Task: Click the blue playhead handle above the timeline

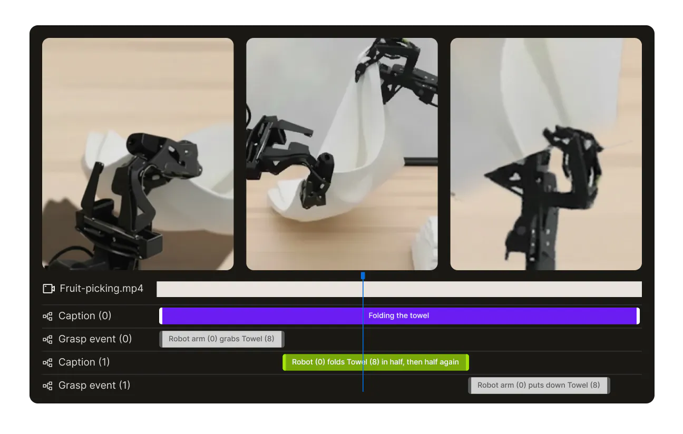Action: [363, 275]
